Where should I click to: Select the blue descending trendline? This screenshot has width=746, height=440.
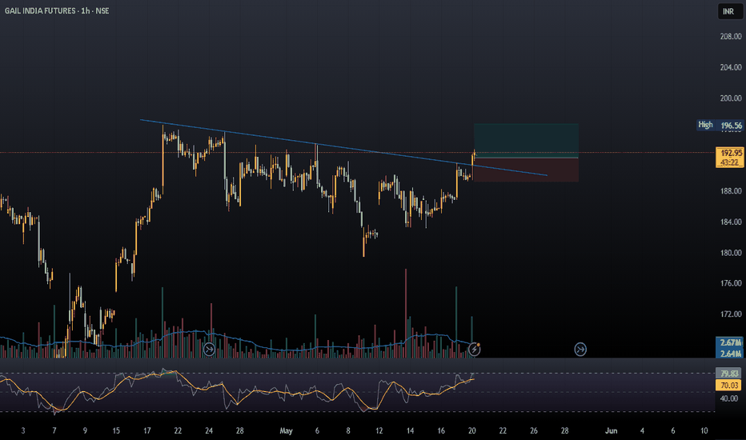(x=343, y=147)
